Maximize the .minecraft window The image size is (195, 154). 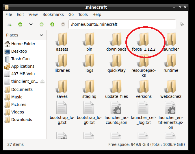click(180, 7)
